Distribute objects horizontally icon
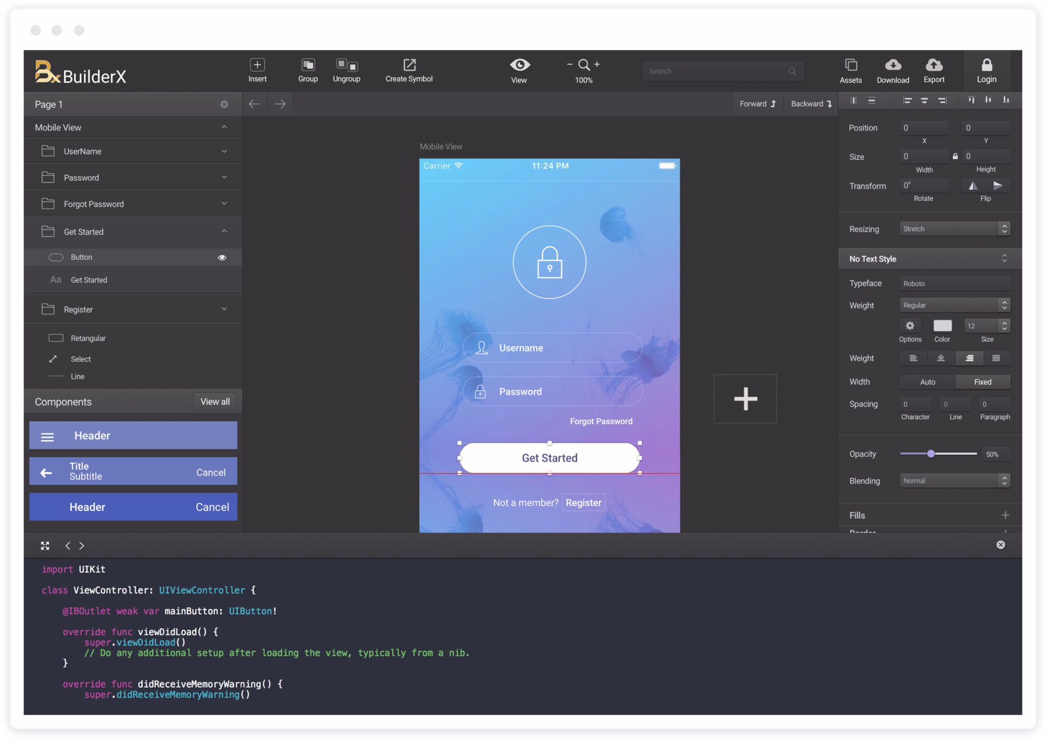1046x740 pixels. (x=854, y=100)
